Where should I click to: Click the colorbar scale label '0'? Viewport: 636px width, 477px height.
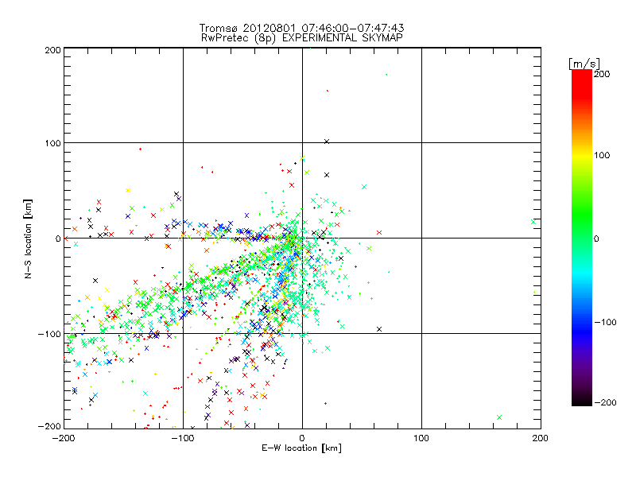(596, 238)
